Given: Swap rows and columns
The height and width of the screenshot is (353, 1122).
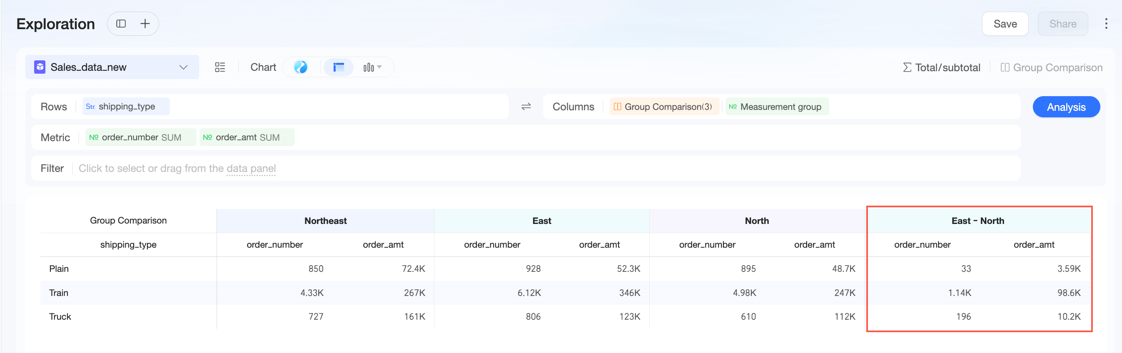Looking at the screenshot, I should [526, 107].
